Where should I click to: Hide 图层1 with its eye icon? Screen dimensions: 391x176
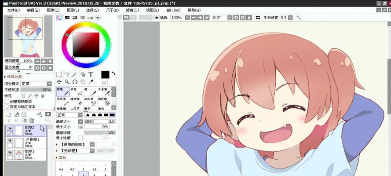tap(10, 152)
